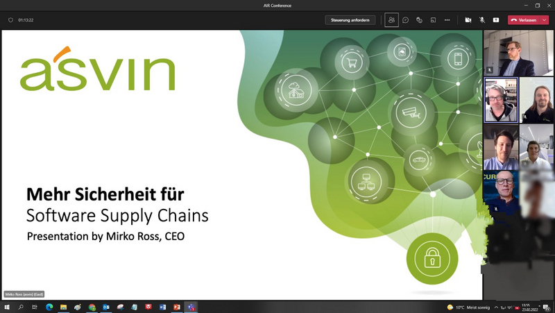555x313 pixels.
Task: Open the share content tray
Action: (496, 20)
